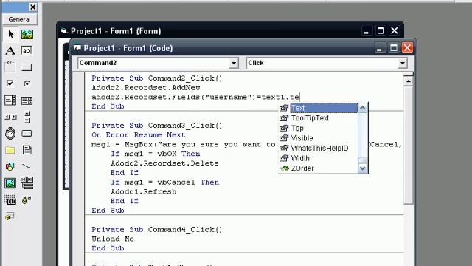Select the TextBox control tool
Screen dimensions: 472x266
(x=27, y=51)
